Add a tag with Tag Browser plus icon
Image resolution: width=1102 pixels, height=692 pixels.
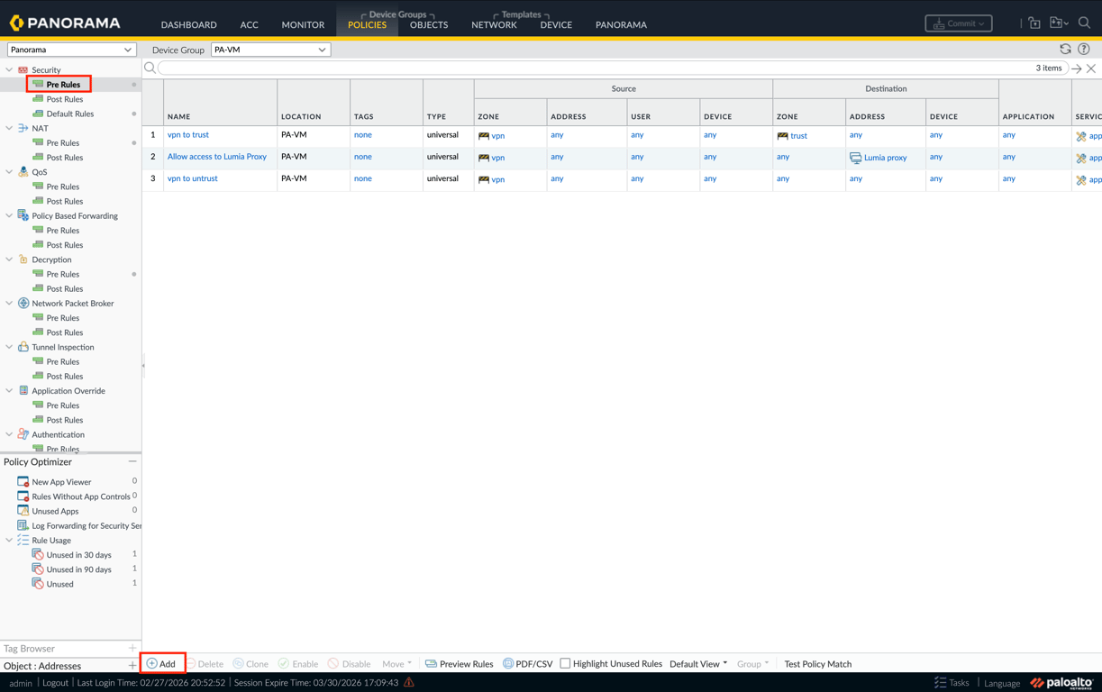(x=132, y=649)
